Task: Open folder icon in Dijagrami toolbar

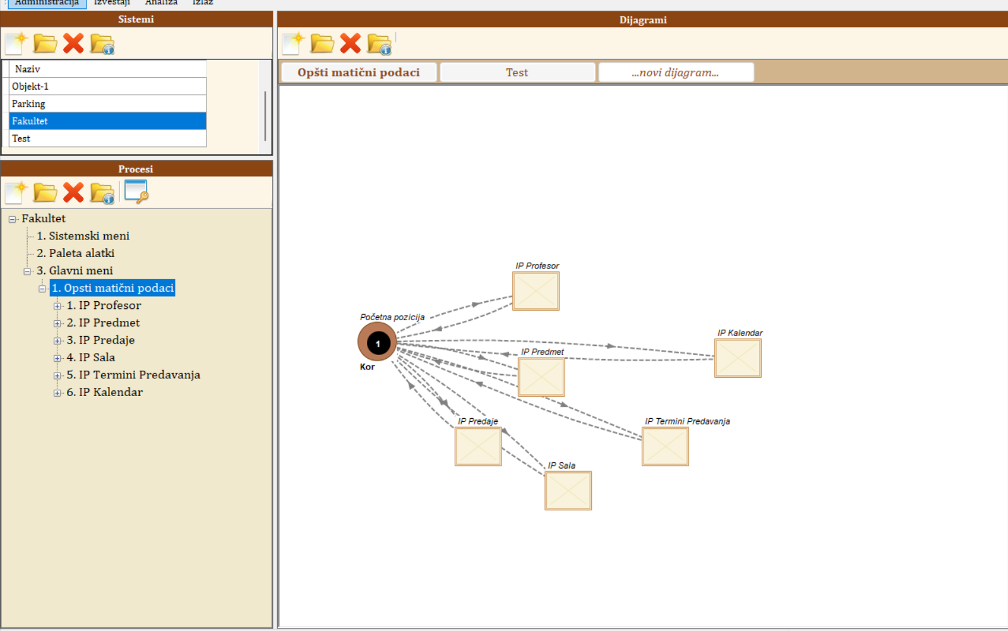Action: pyautogui.click(x=322, y=44)
